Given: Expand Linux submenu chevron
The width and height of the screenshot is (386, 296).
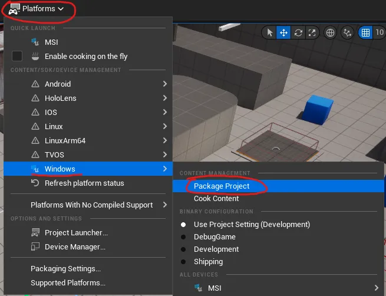Looking at the screenshot, I should 165,126.
